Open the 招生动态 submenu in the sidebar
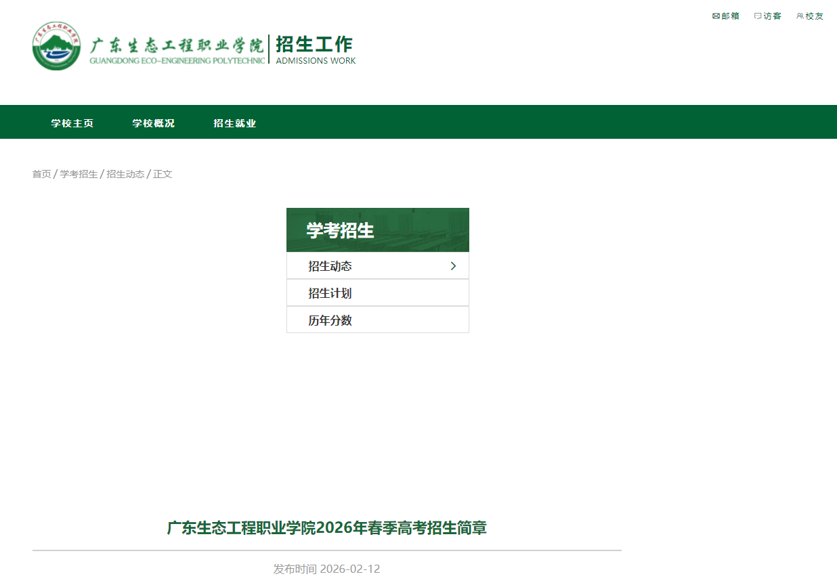 click(330, 265)
